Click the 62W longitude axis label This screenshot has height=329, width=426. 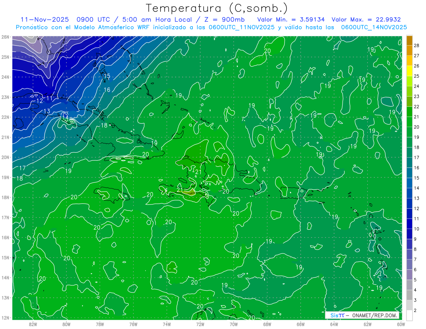[367, 324]
